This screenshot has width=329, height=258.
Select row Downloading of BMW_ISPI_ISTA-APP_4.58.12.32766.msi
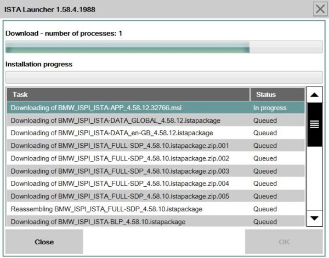point(156,108)
